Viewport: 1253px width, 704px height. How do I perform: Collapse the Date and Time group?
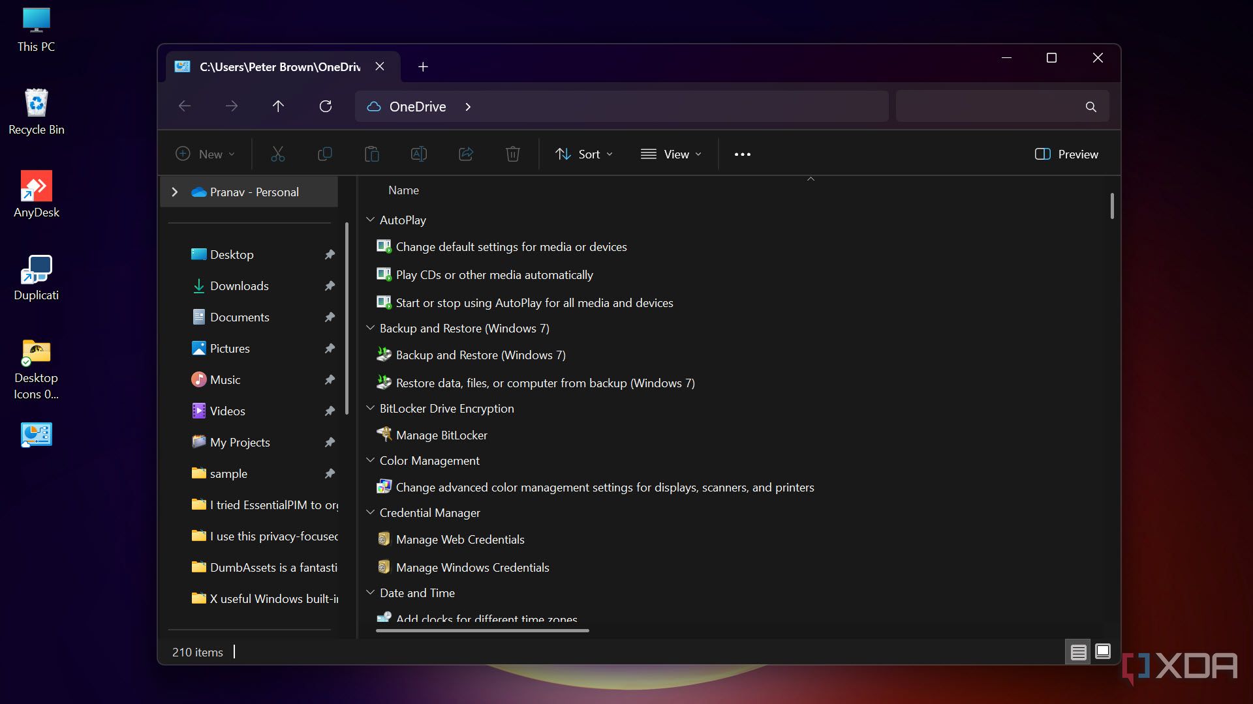coord(370,593)
